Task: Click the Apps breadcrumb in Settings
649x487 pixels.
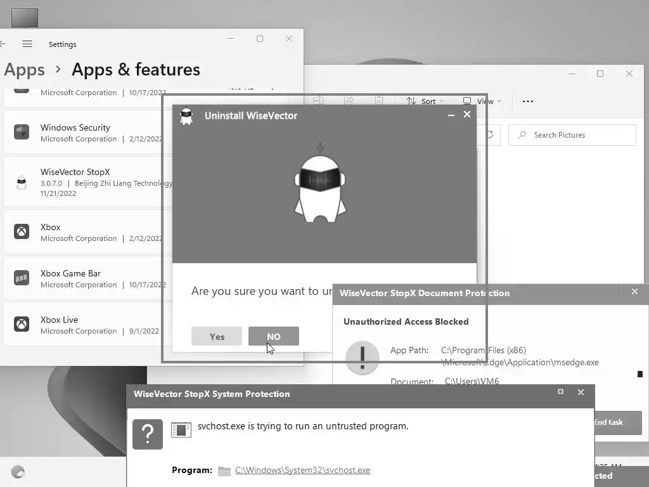Action: [25, 70]
